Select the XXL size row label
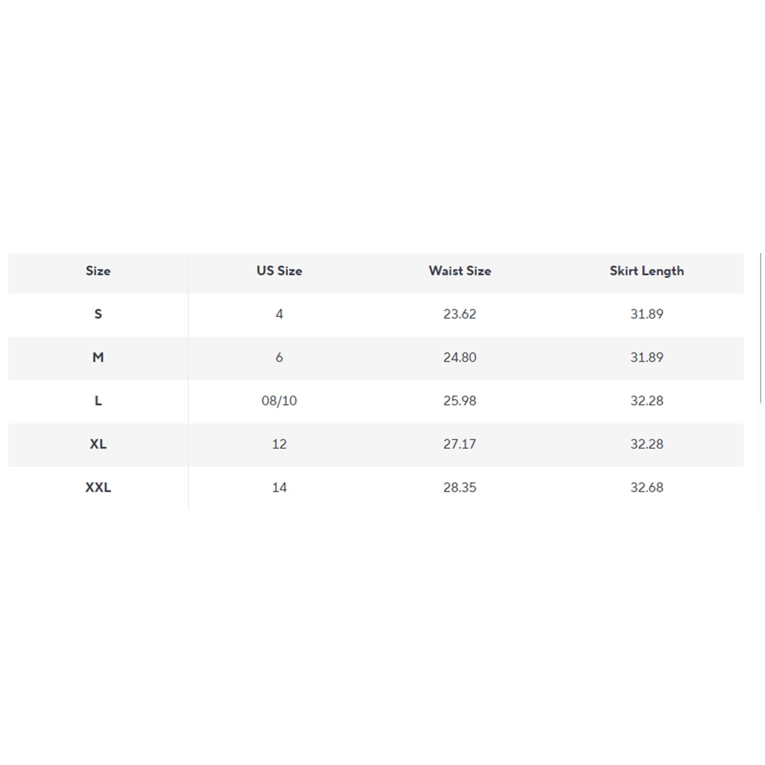The width and height of the screenshot is (765, 765). [x=98, y=487]
